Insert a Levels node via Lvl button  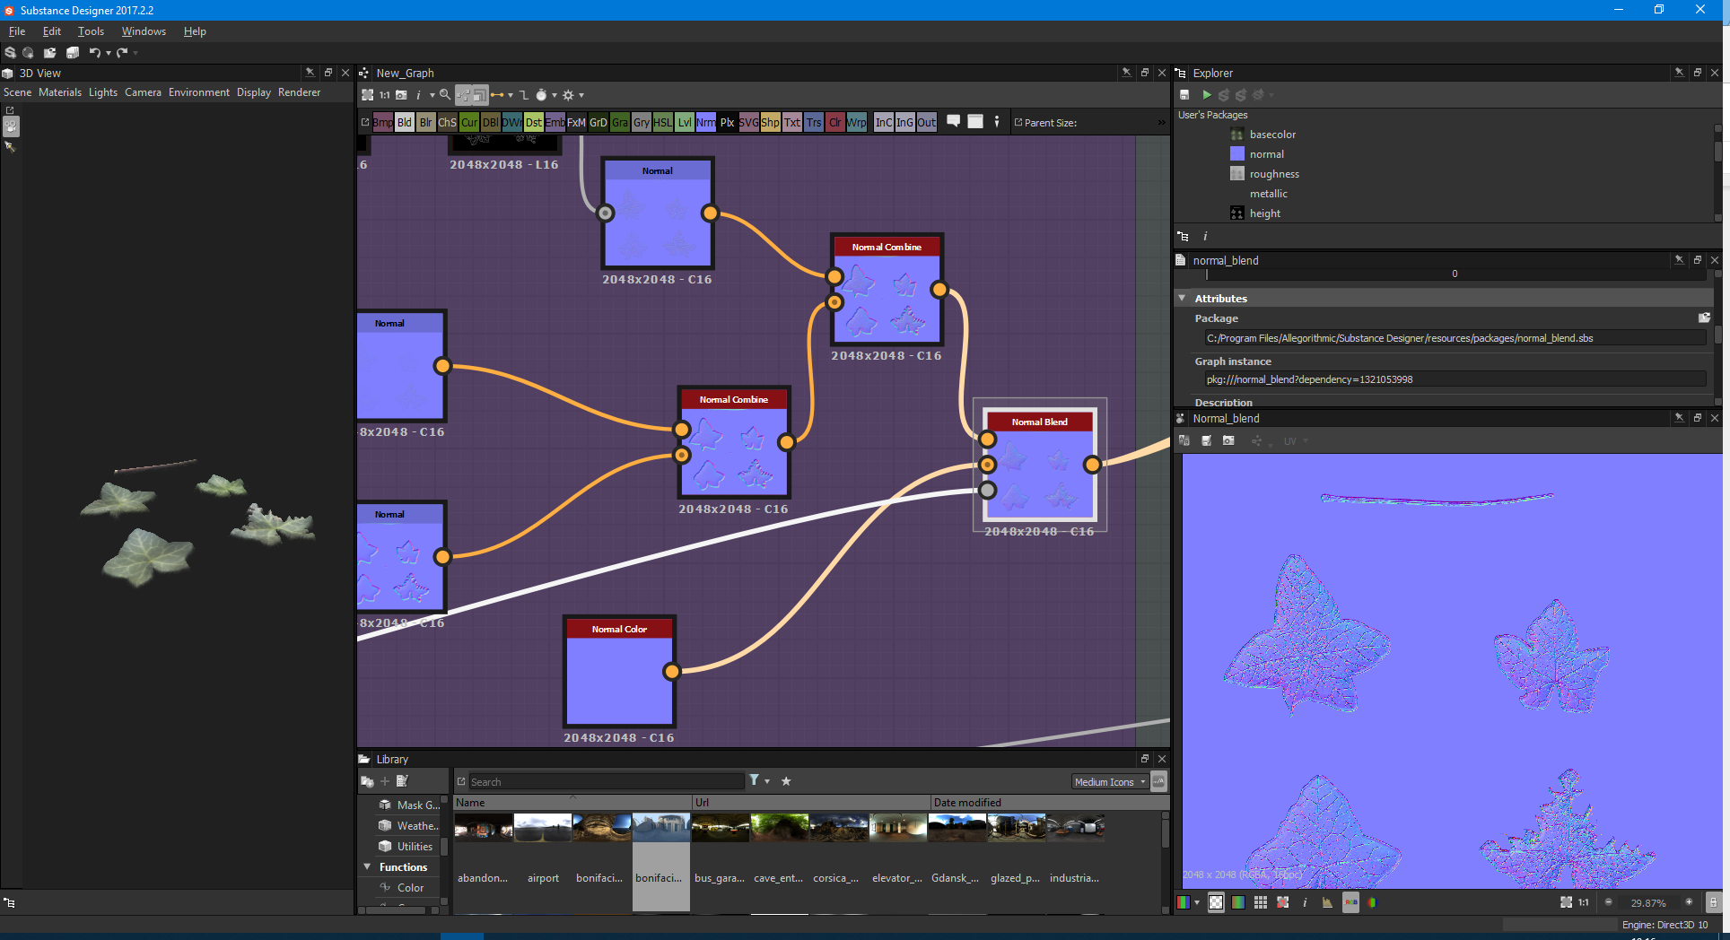tap(684, 123)
